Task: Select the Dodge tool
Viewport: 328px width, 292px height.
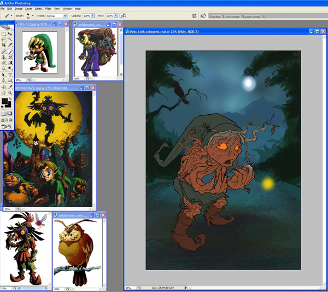Action: pos(10,68)
